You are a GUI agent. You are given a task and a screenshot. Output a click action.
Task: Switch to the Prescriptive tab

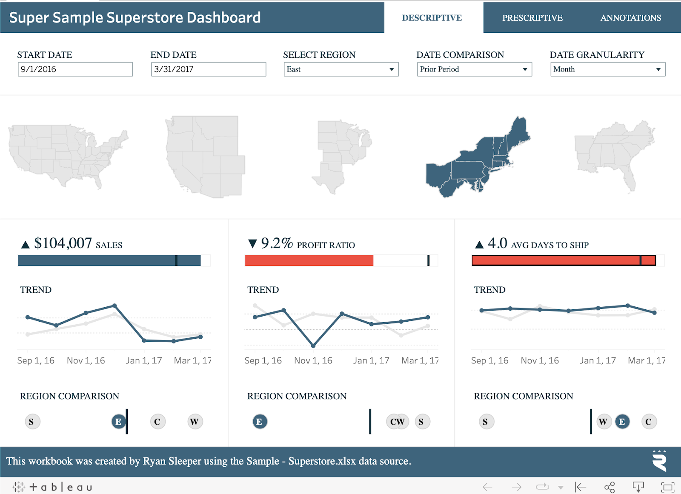point(532,18)
